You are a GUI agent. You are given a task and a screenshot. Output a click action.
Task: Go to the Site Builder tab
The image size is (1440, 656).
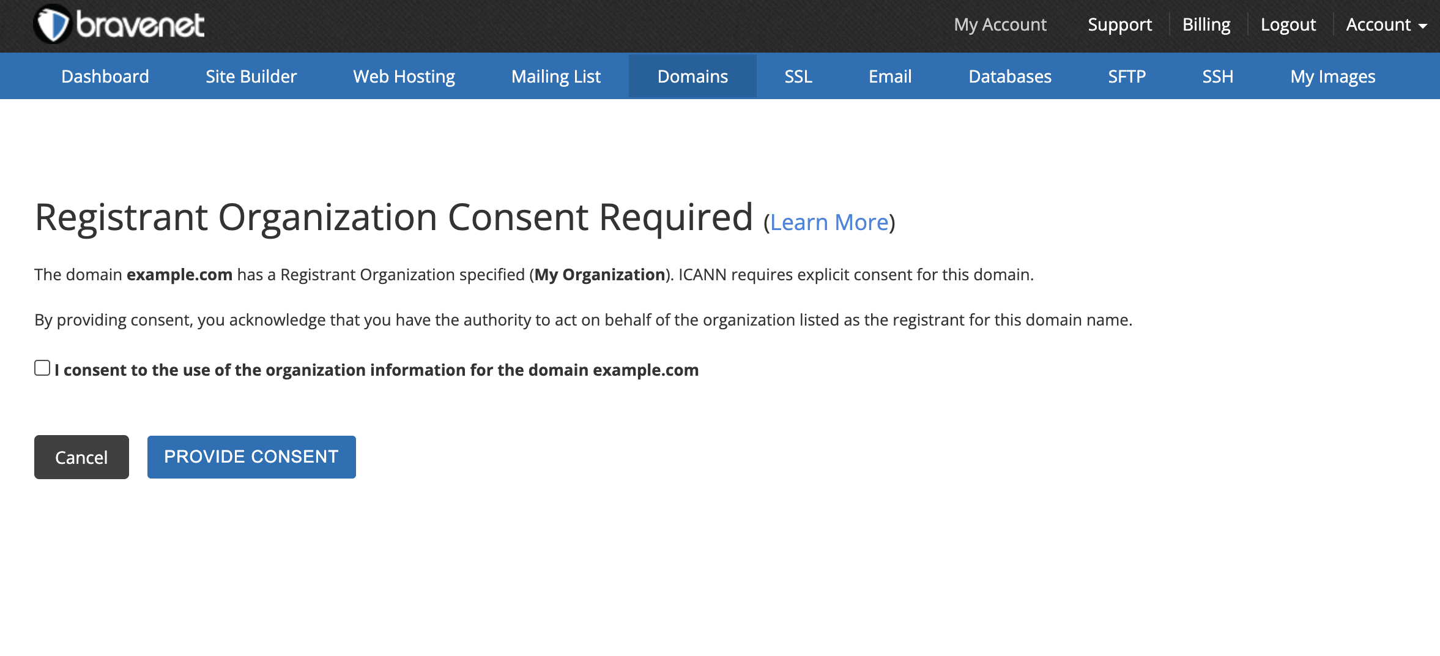tap(251, 76)
